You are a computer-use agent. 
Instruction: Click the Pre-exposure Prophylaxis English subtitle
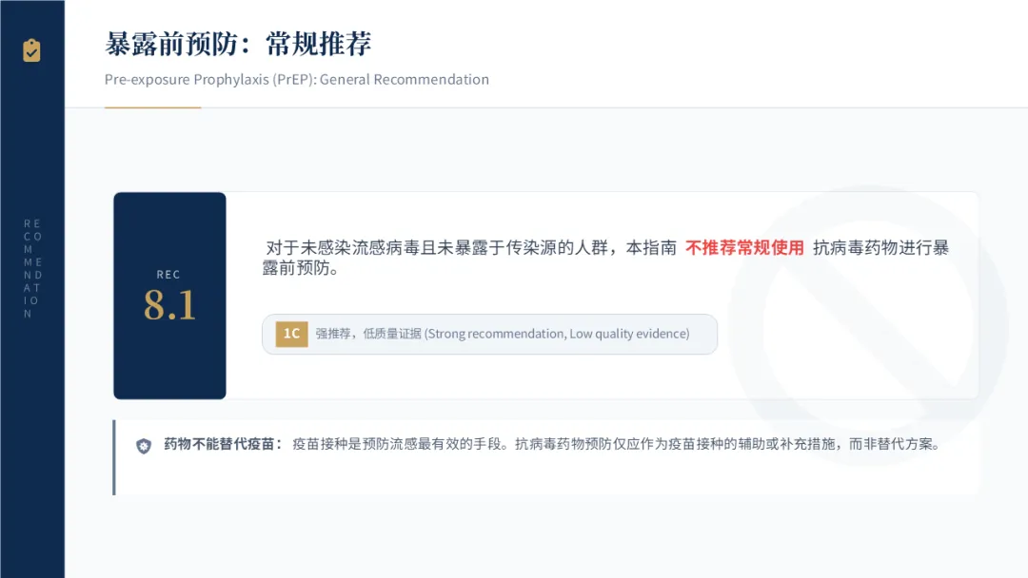tap(297, 79)
